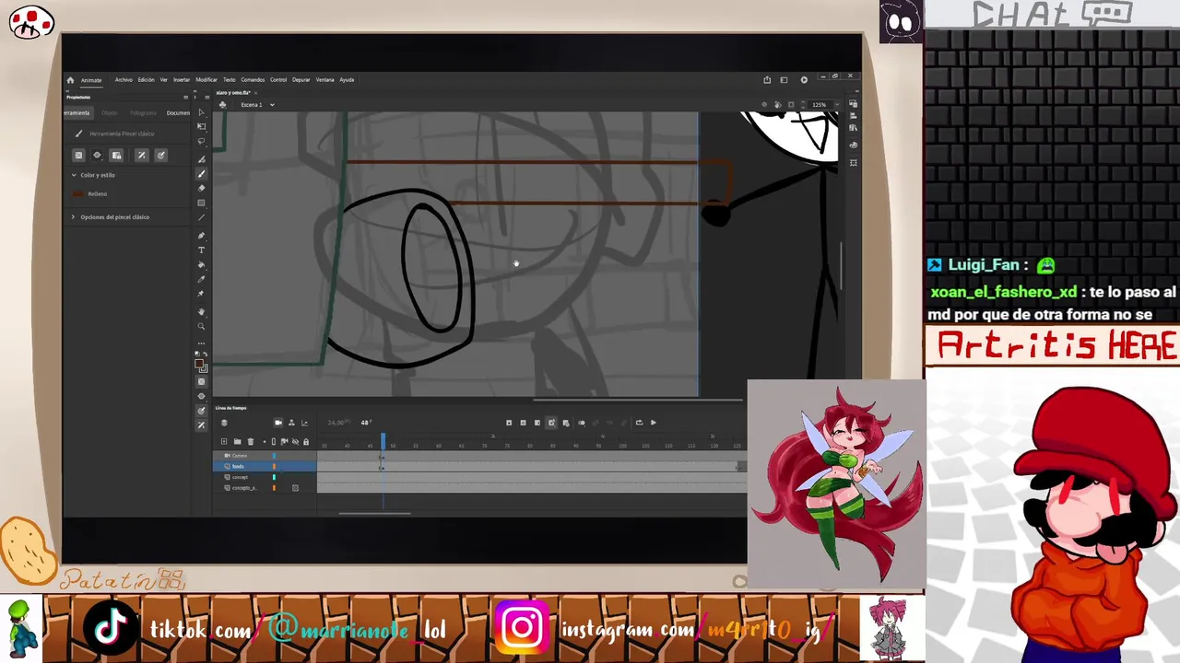Click the toolbar fill color swatch
This screenshot has width=1180, height=663.
[x=199, y=363]
